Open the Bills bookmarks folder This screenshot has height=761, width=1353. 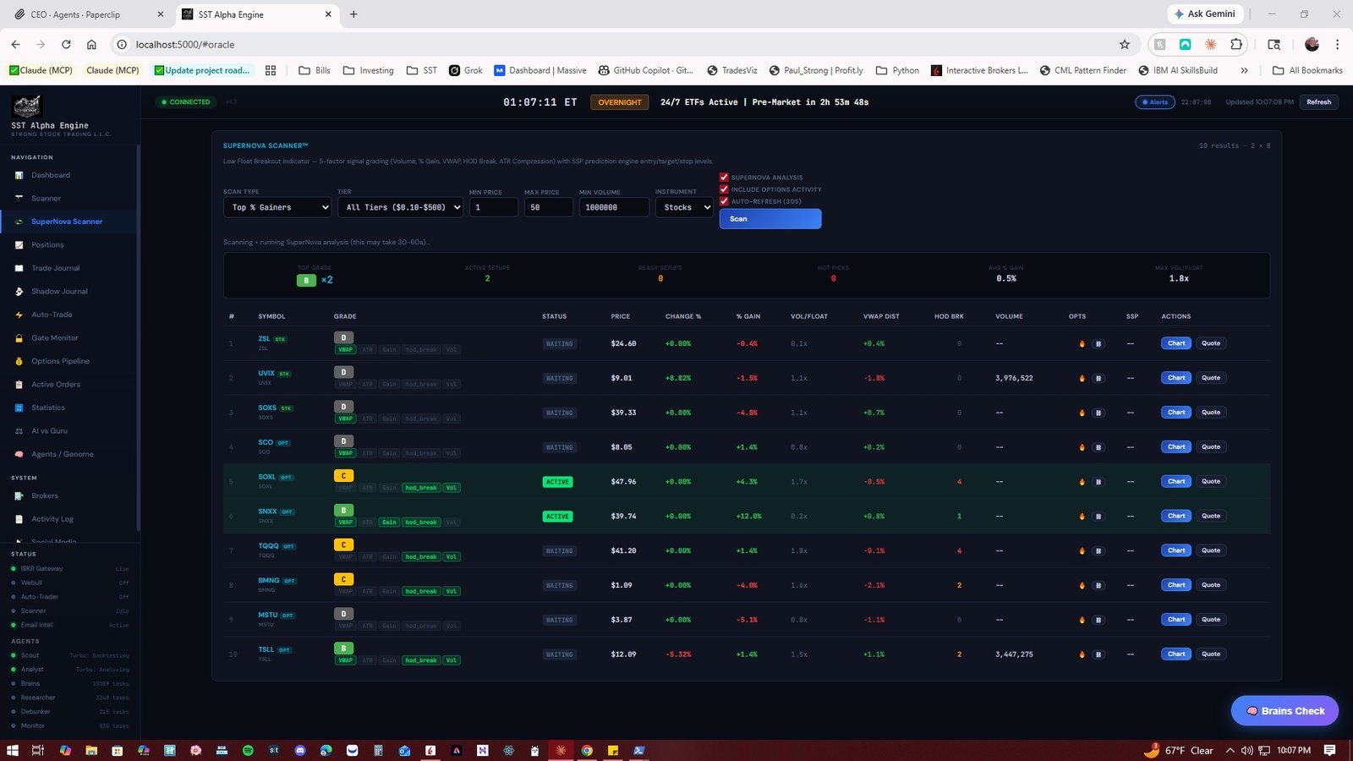click(315, 70)
